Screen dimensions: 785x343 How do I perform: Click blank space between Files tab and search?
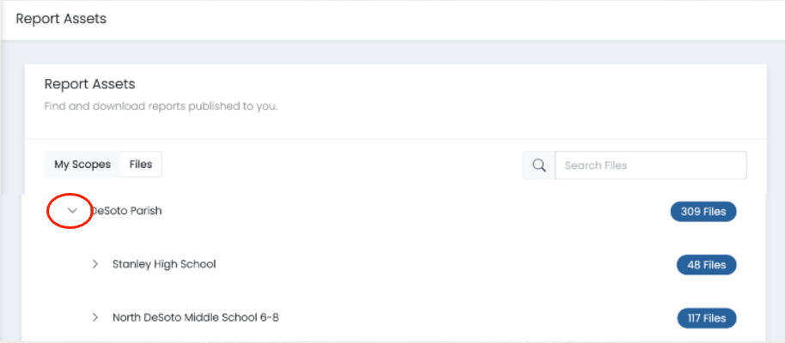pos(344,165)
